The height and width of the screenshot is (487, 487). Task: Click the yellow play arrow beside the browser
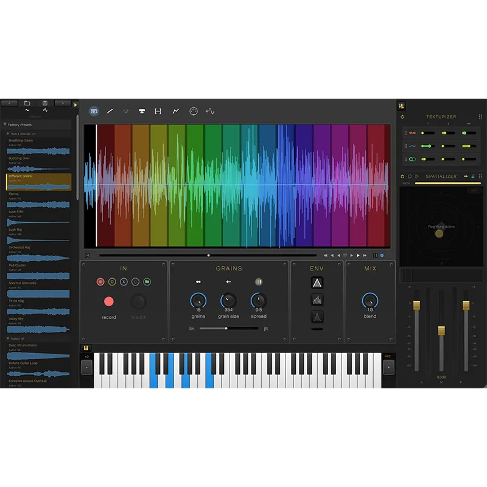[75, 105]
